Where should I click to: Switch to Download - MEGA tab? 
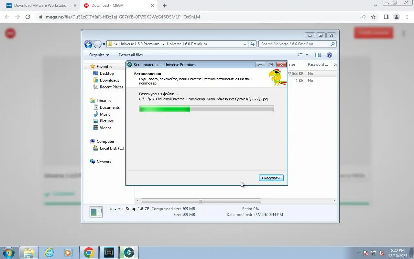[118, 6]
